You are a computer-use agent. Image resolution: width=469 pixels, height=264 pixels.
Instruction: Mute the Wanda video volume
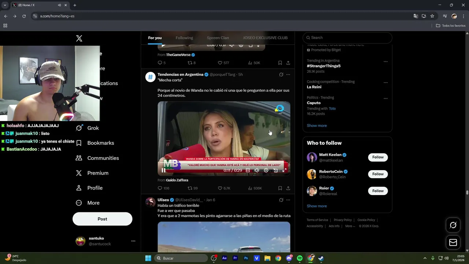pos(257,170)
